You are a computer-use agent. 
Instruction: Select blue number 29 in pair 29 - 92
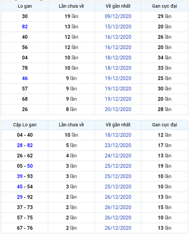click(20, 197)
